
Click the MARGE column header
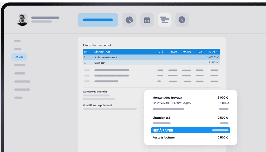coord(187,52)
